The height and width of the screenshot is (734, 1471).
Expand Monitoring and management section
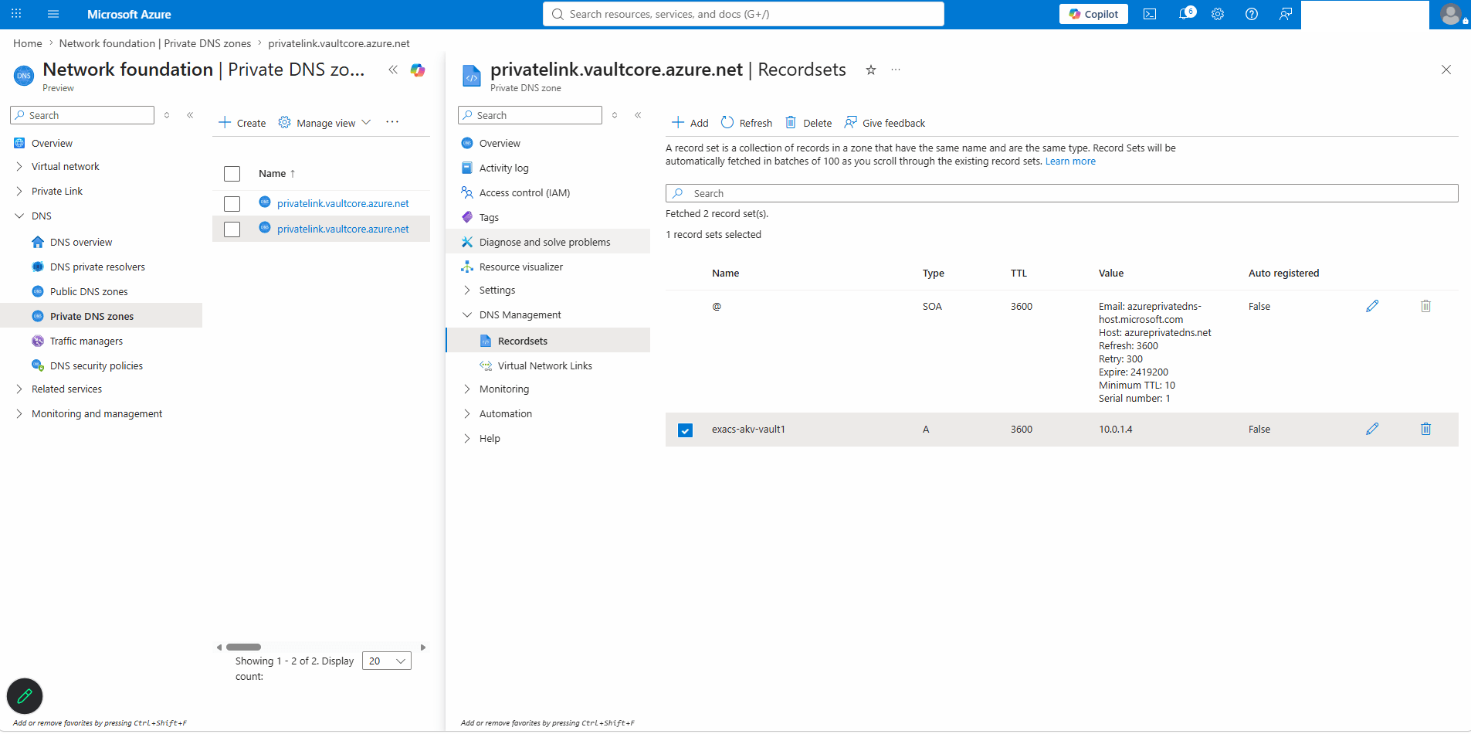tap(19, 414)
